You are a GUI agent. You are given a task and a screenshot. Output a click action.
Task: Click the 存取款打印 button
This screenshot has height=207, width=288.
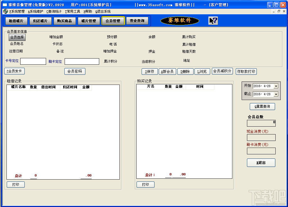tap(246, 71)
